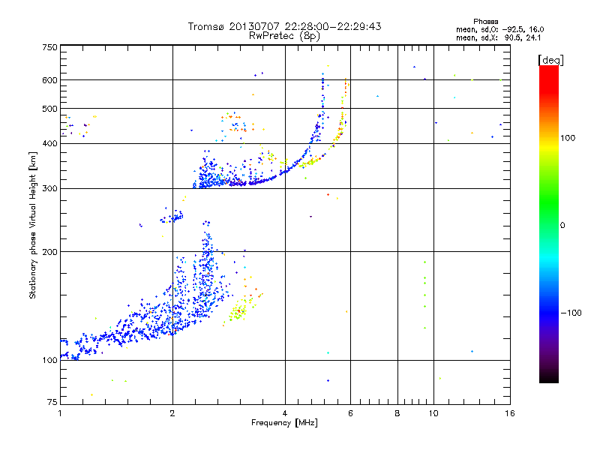The height and width of the screenshot is (450, 600).
Task: Click the 'Phases' header label
Action: tap(485, 22)
